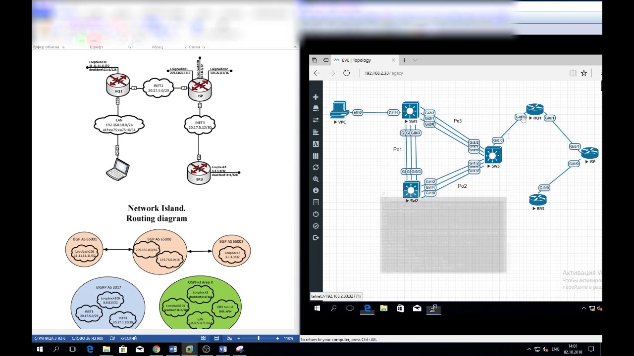Click the plus Add object icon in EVE sidebar
The image size is (634, 356).
316,97
